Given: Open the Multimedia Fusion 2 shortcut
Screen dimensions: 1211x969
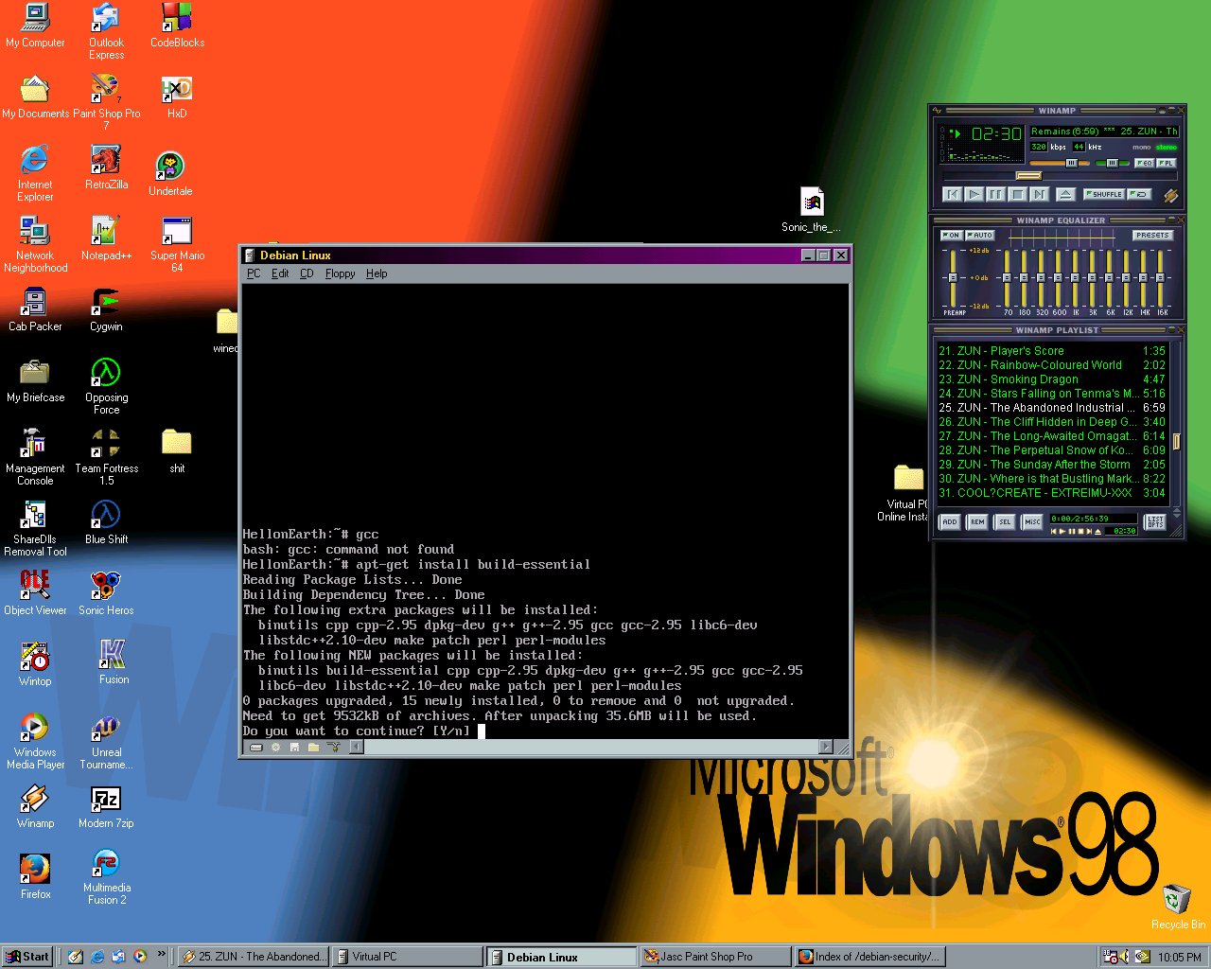Looking at the screenshot, I should click(x=106, y=877).
